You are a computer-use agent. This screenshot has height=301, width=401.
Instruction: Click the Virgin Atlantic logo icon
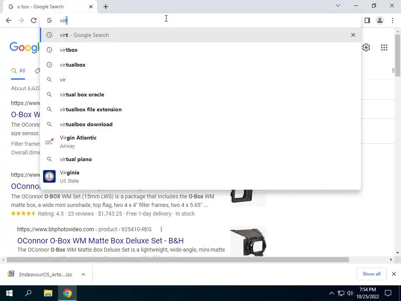pyautogui.click(x=49, y=141)
